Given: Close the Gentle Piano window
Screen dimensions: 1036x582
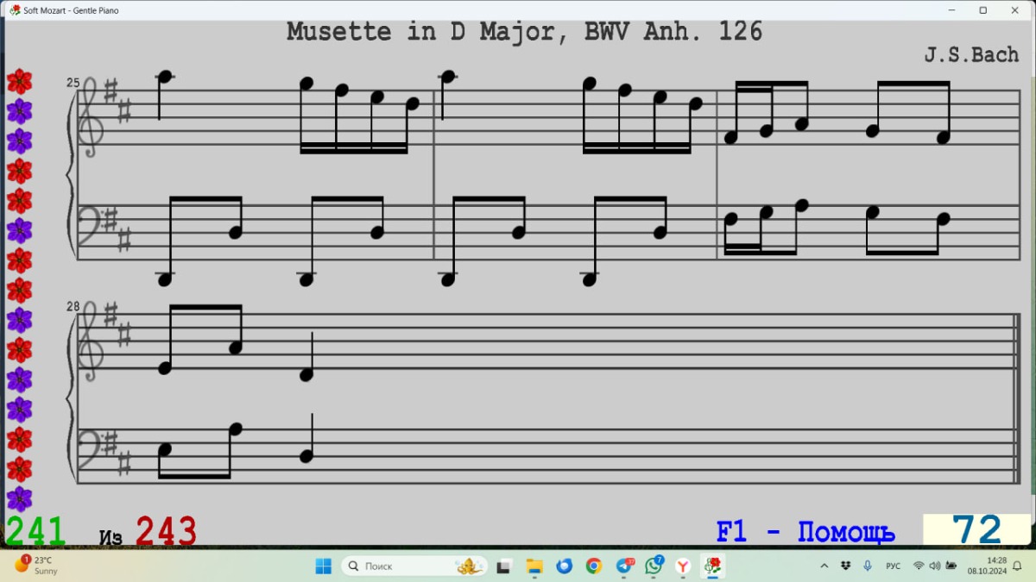Looking at the screenshot, I should coord(1015,10).
